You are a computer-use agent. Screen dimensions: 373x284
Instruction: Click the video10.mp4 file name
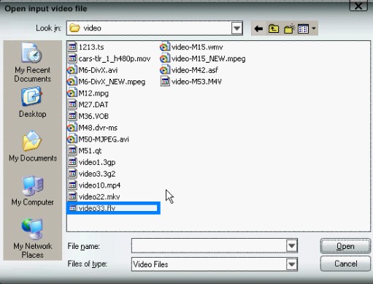[99, 185]
